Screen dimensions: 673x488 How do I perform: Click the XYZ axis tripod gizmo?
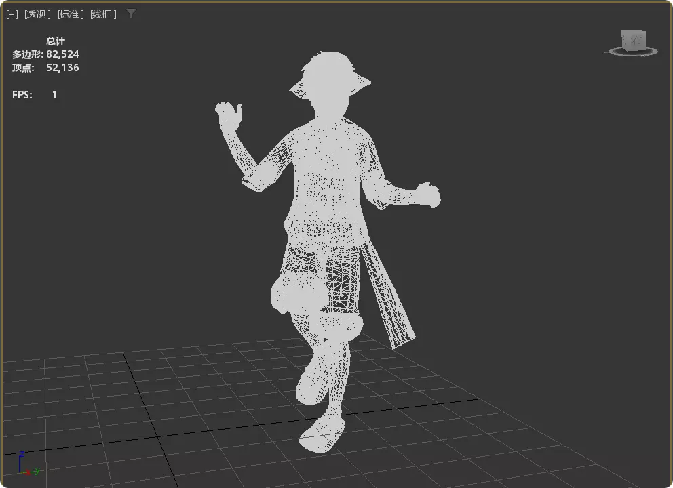coord(28,463)
